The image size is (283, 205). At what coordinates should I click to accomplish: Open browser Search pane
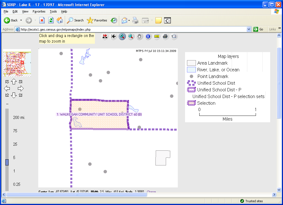[75, 20]
